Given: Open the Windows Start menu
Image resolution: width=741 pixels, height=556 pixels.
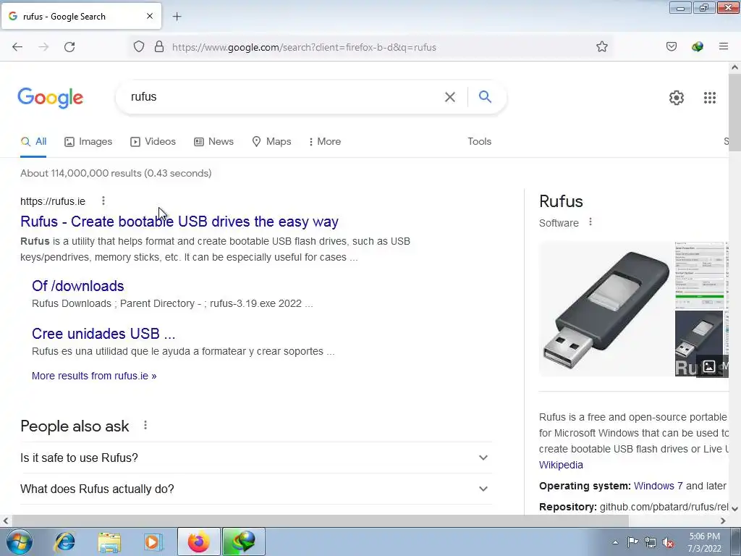Looking at the screenshot, I should tap(19, 542).
